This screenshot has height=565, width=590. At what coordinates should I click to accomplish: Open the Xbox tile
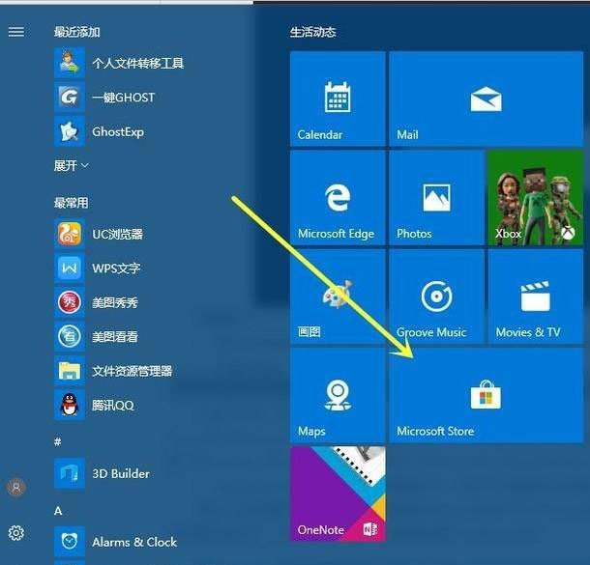(x=536, y=198)
